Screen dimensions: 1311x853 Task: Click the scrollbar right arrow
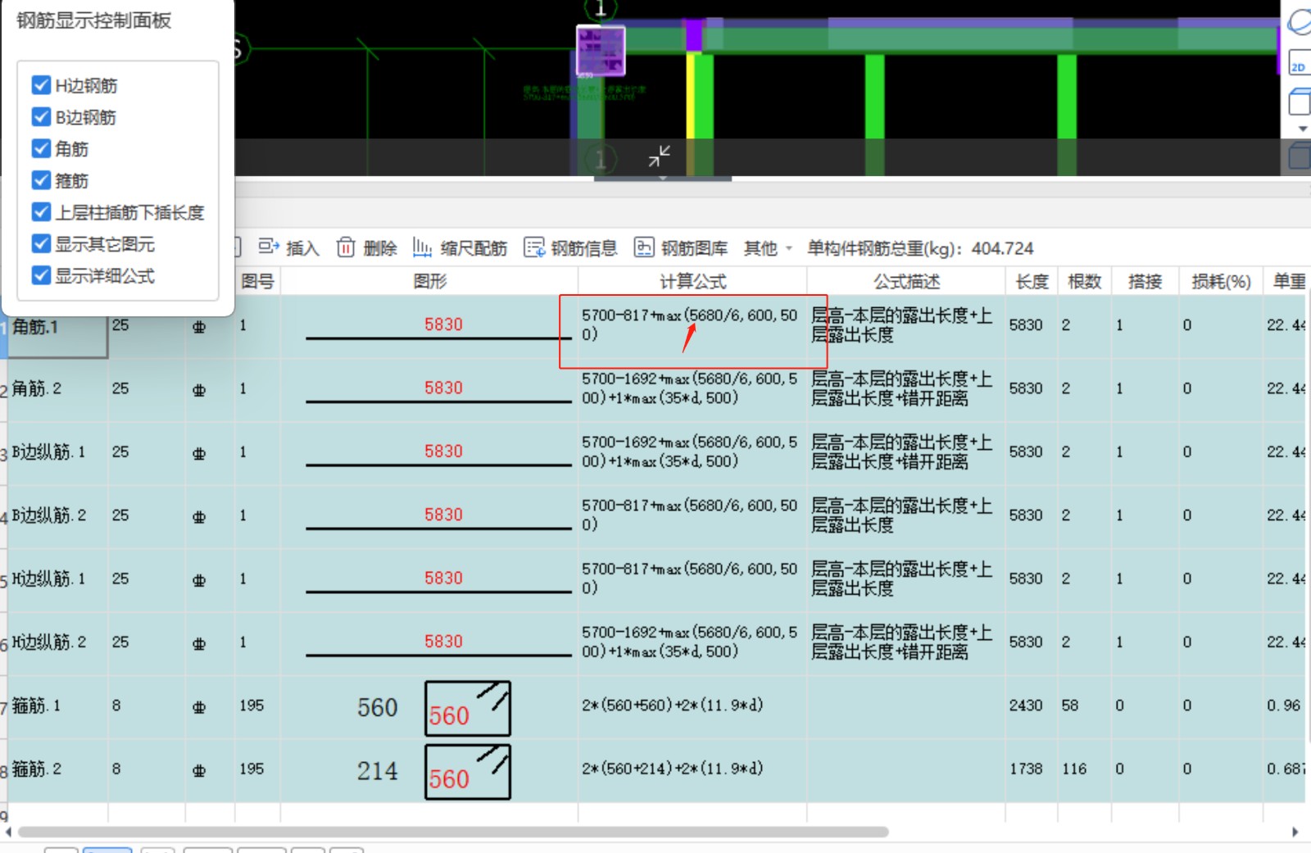point(1295,832)
